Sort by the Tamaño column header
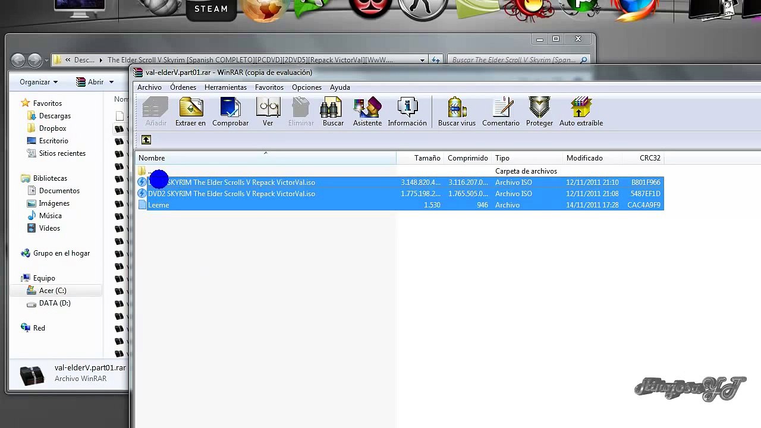 point(420,158)
